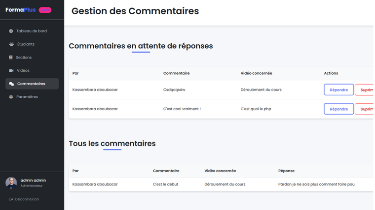Viewport: 375px width, 210px height.
Task: Click the Étudiants group icon
Action: pyautogui.click(x=11, y=44)
